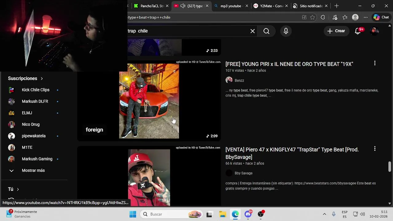
Task: Open the YouTube account avatar menu
Action: tap(374, 31)
